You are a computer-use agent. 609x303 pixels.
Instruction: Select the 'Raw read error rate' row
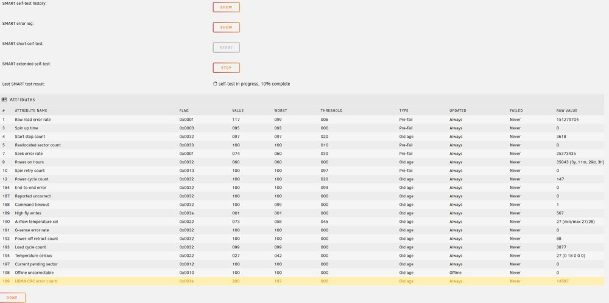[302, 120]
